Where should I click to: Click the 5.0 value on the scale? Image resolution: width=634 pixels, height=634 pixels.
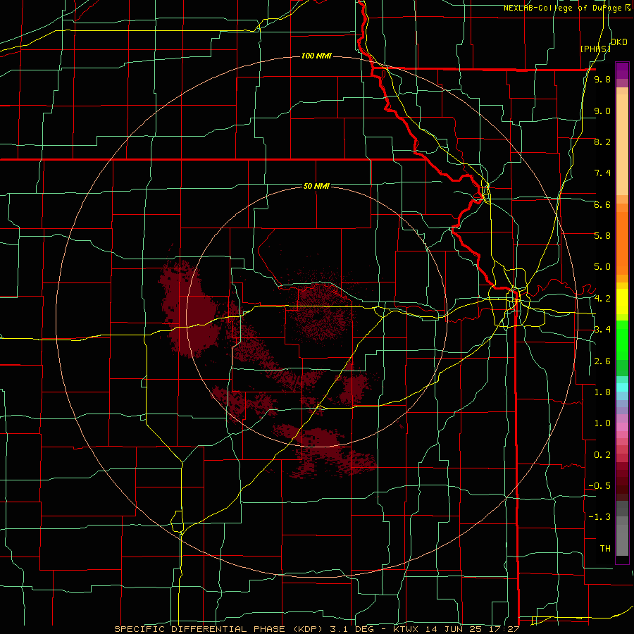tap(602, 267)
